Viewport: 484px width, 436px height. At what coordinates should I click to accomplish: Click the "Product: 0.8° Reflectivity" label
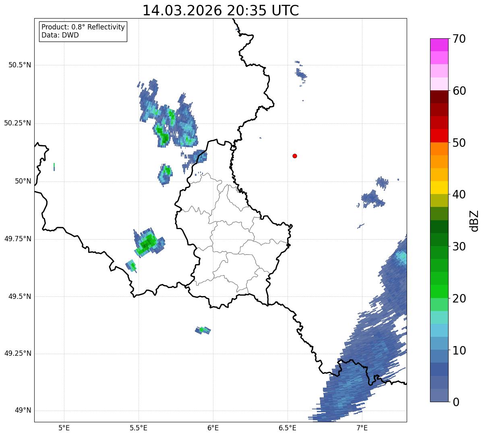(x=83, y=27)
